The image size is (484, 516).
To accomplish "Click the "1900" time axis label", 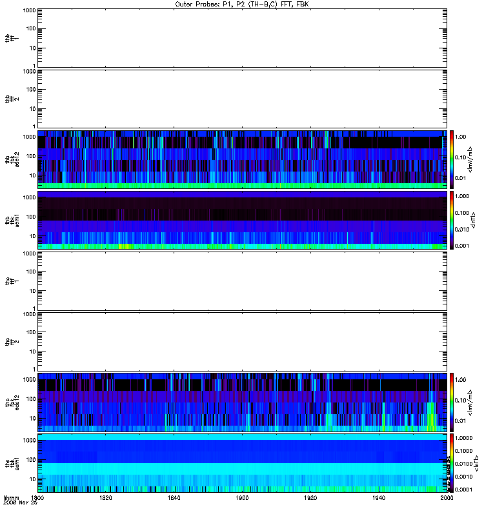I will coord(242,498).
